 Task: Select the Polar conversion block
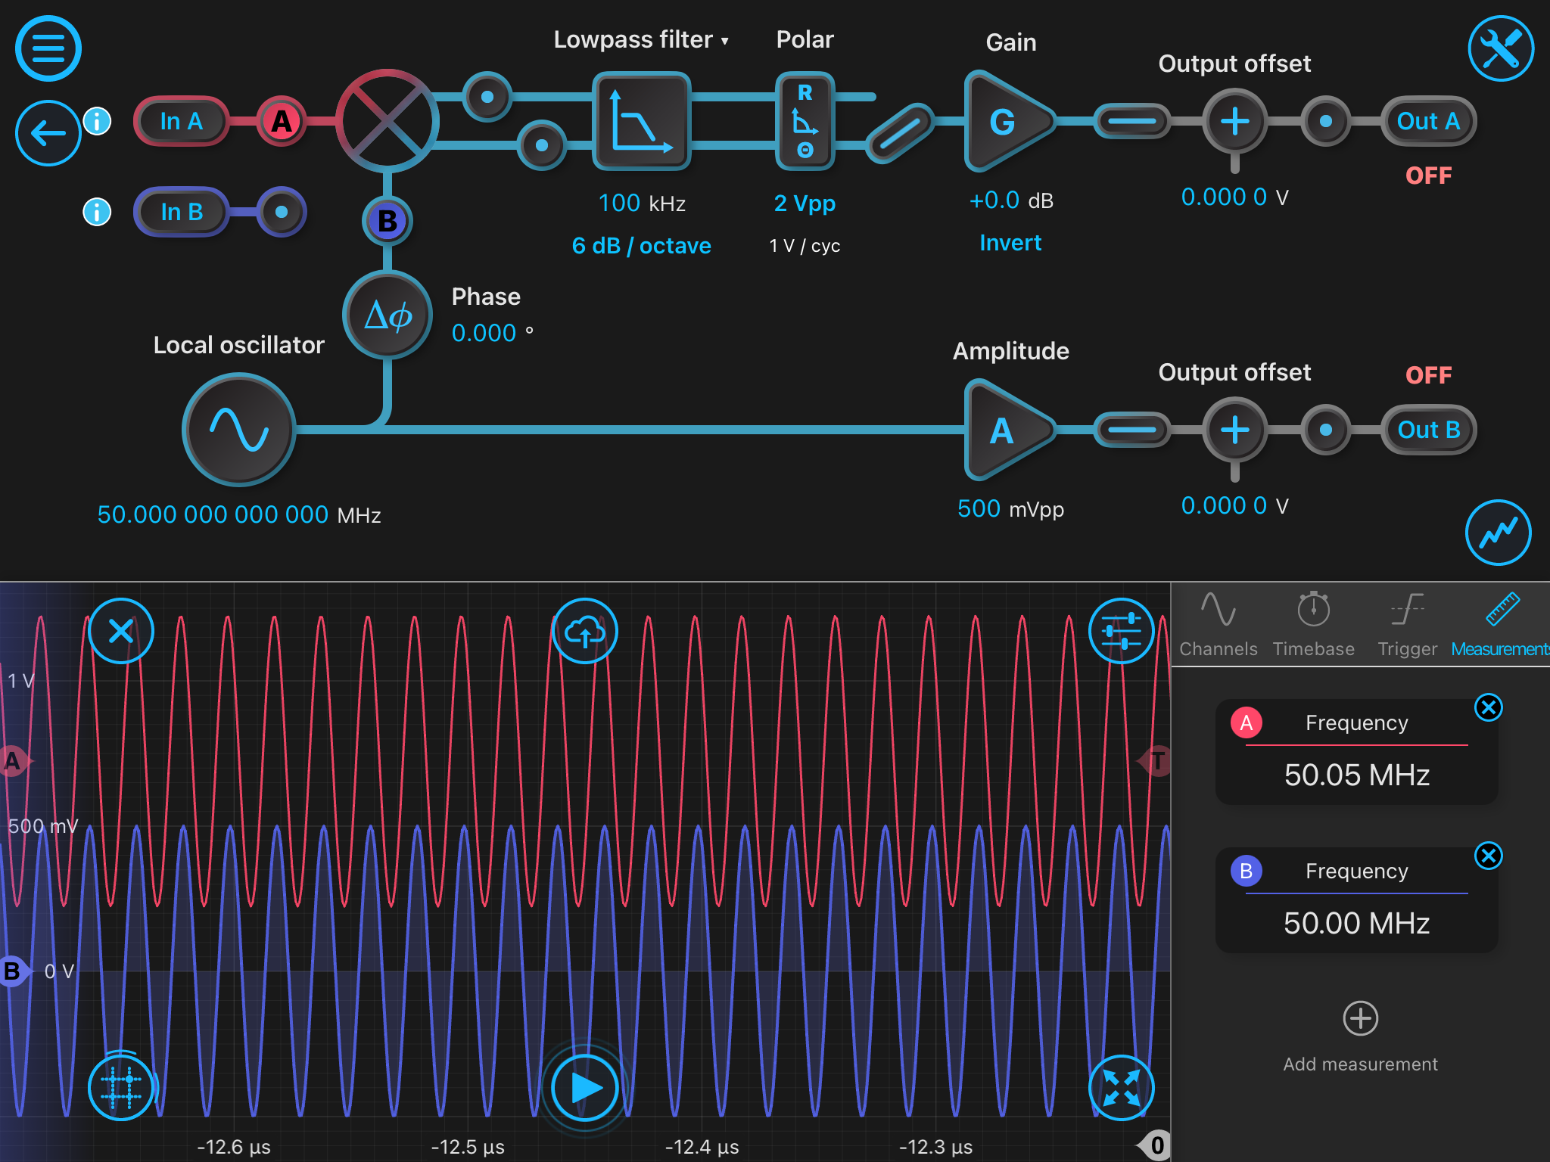point(805,121)
